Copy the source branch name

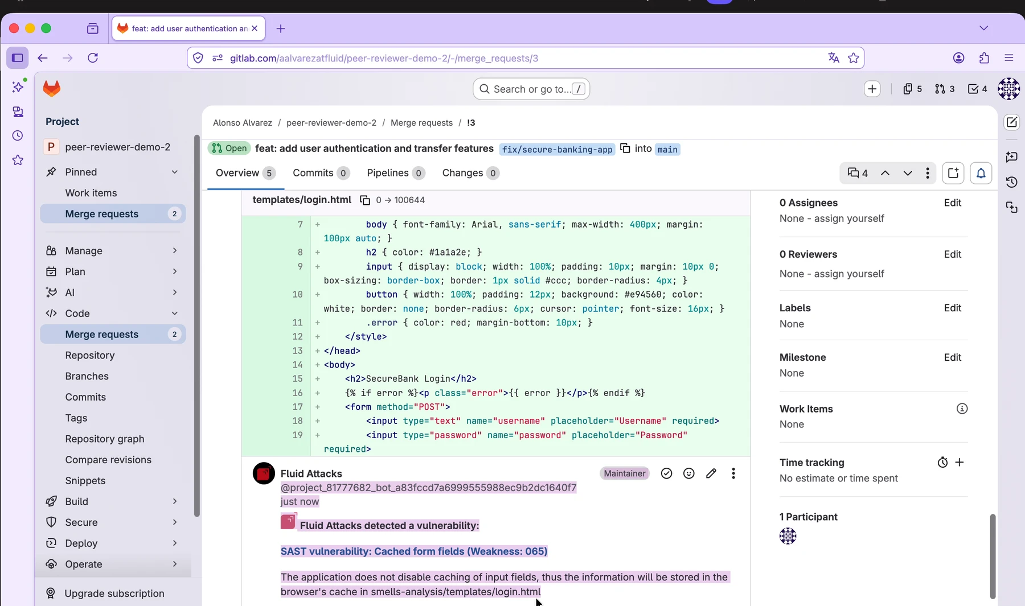pos(625,149)
